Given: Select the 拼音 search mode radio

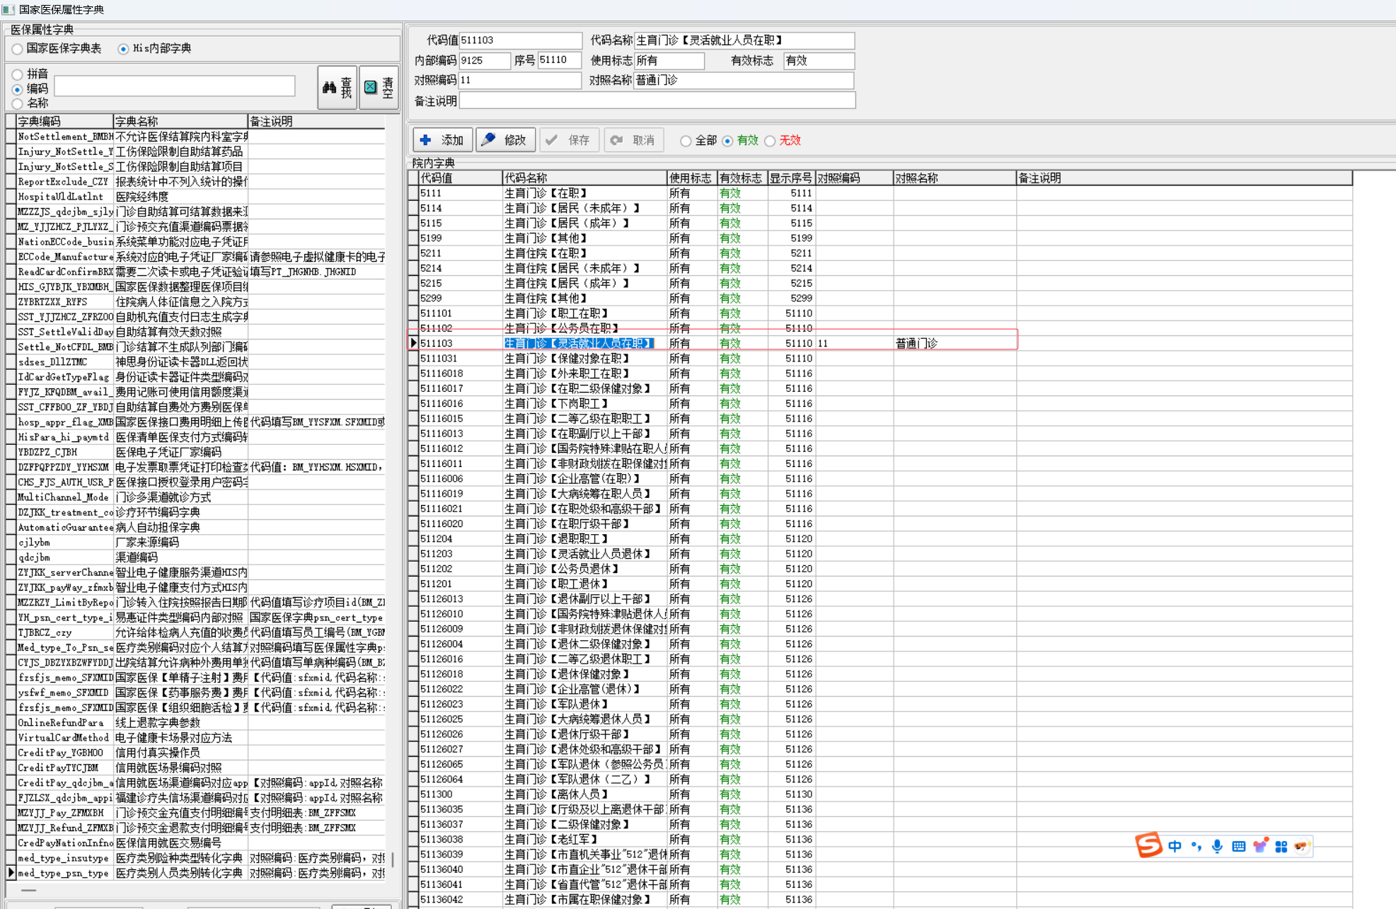Looking at the screenshot, I should 18,74.
